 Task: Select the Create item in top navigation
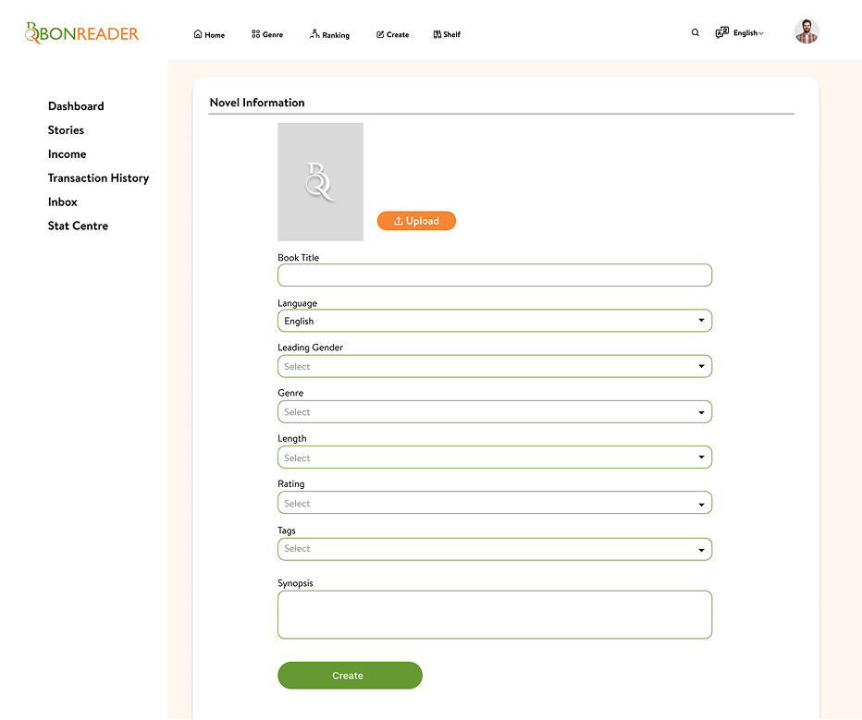click(392, 34)
